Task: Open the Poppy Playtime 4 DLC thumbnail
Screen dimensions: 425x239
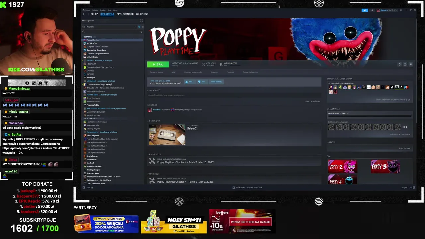Action: coord(343,179)
